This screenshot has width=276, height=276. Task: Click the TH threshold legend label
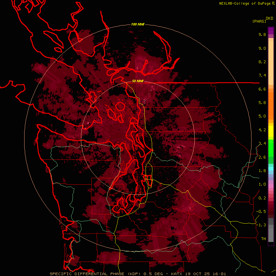(x=263, y=239)
